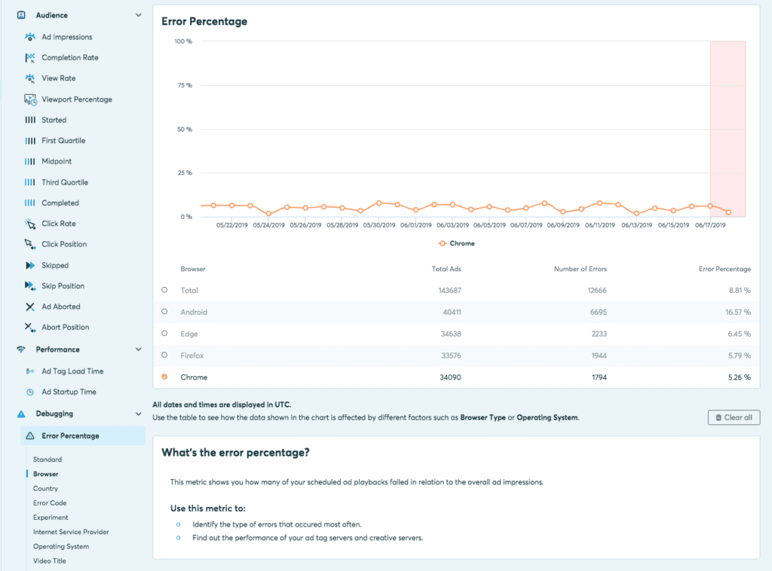Collapse the Performance section chevron
The height and width of the screenshot is (571, 772).
139,350
